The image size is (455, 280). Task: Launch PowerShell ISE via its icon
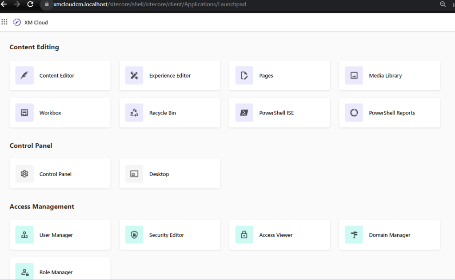244,113
